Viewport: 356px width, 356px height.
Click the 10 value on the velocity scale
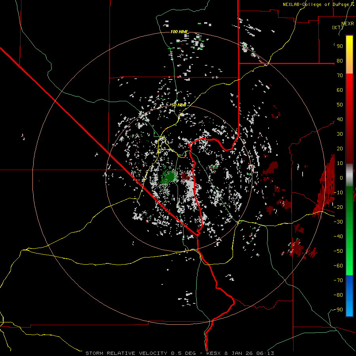(x=340, y=163)
